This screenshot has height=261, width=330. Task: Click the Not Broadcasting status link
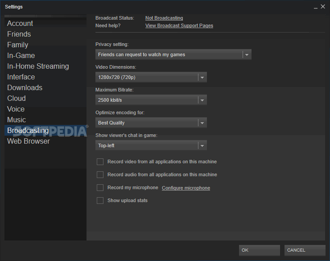point(164,18)
